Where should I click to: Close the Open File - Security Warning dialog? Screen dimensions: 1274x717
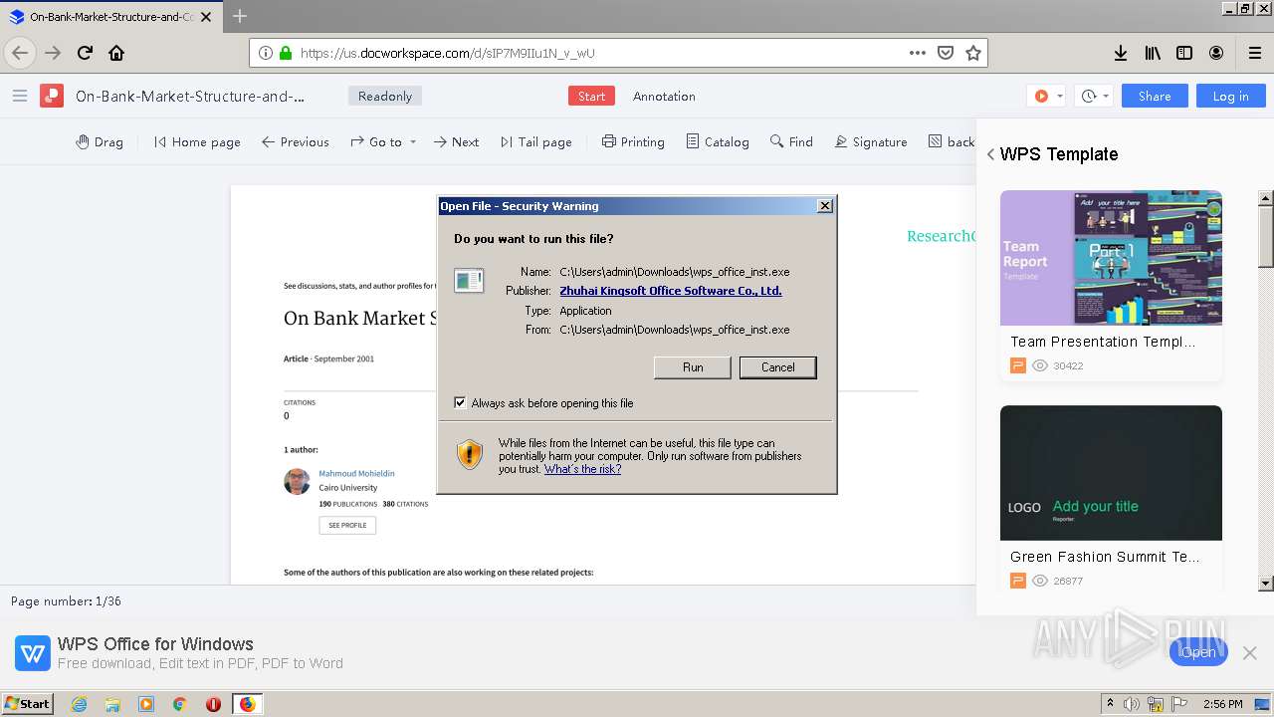824,206
